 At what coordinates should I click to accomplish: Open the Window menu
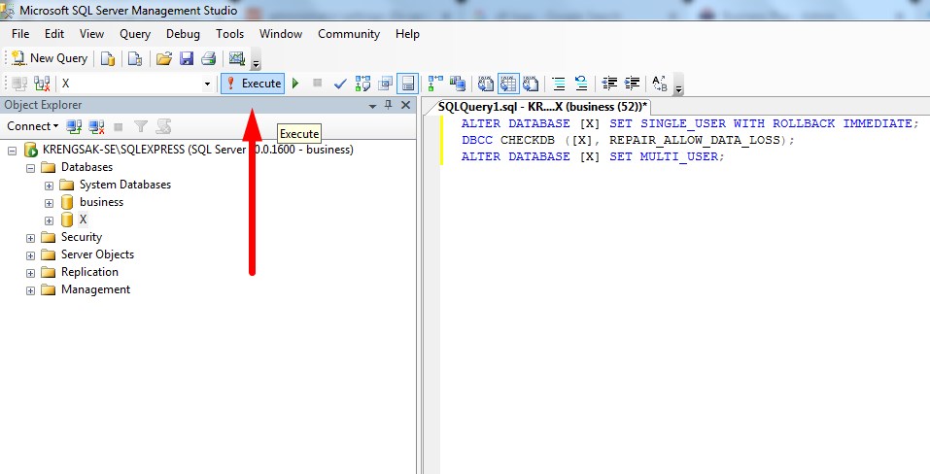pos(281,34)
